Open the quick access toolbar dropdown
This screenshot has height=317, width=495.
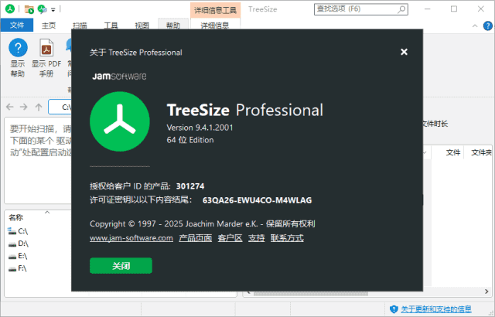point(53,10)
